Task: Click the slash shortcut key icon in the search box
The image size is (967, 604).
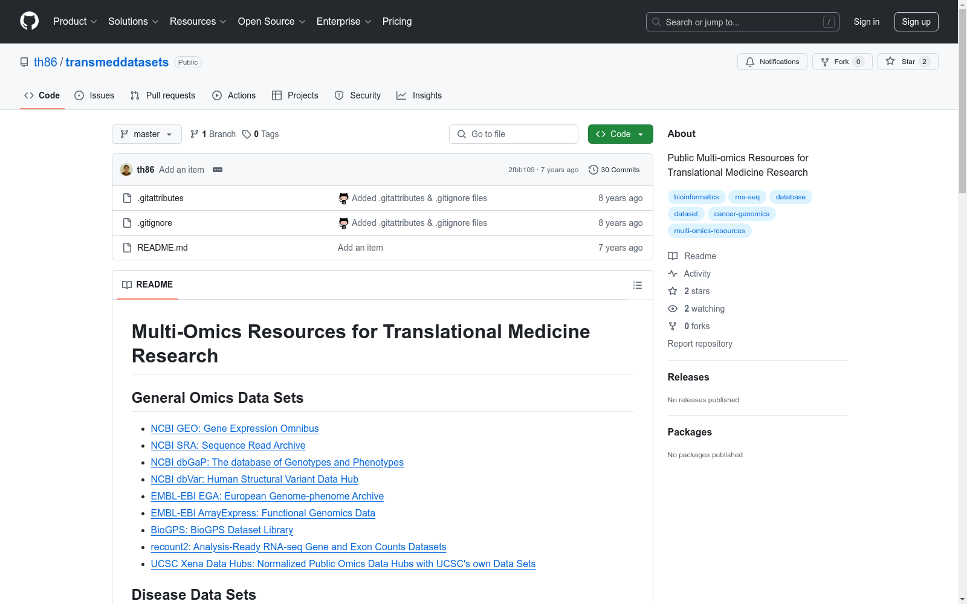Action: 829,22
